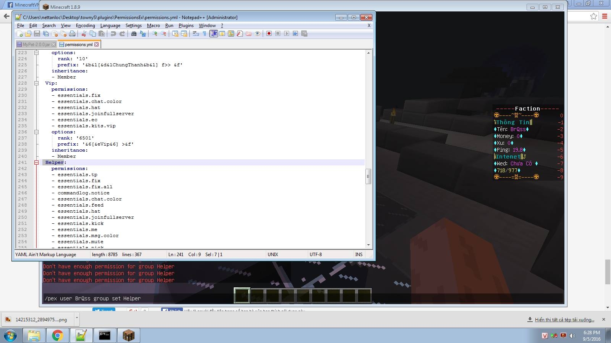Screen dimensions: 611x343
Task: Open the downloaded 14215312 png file
Action: (x=38, y=320)
